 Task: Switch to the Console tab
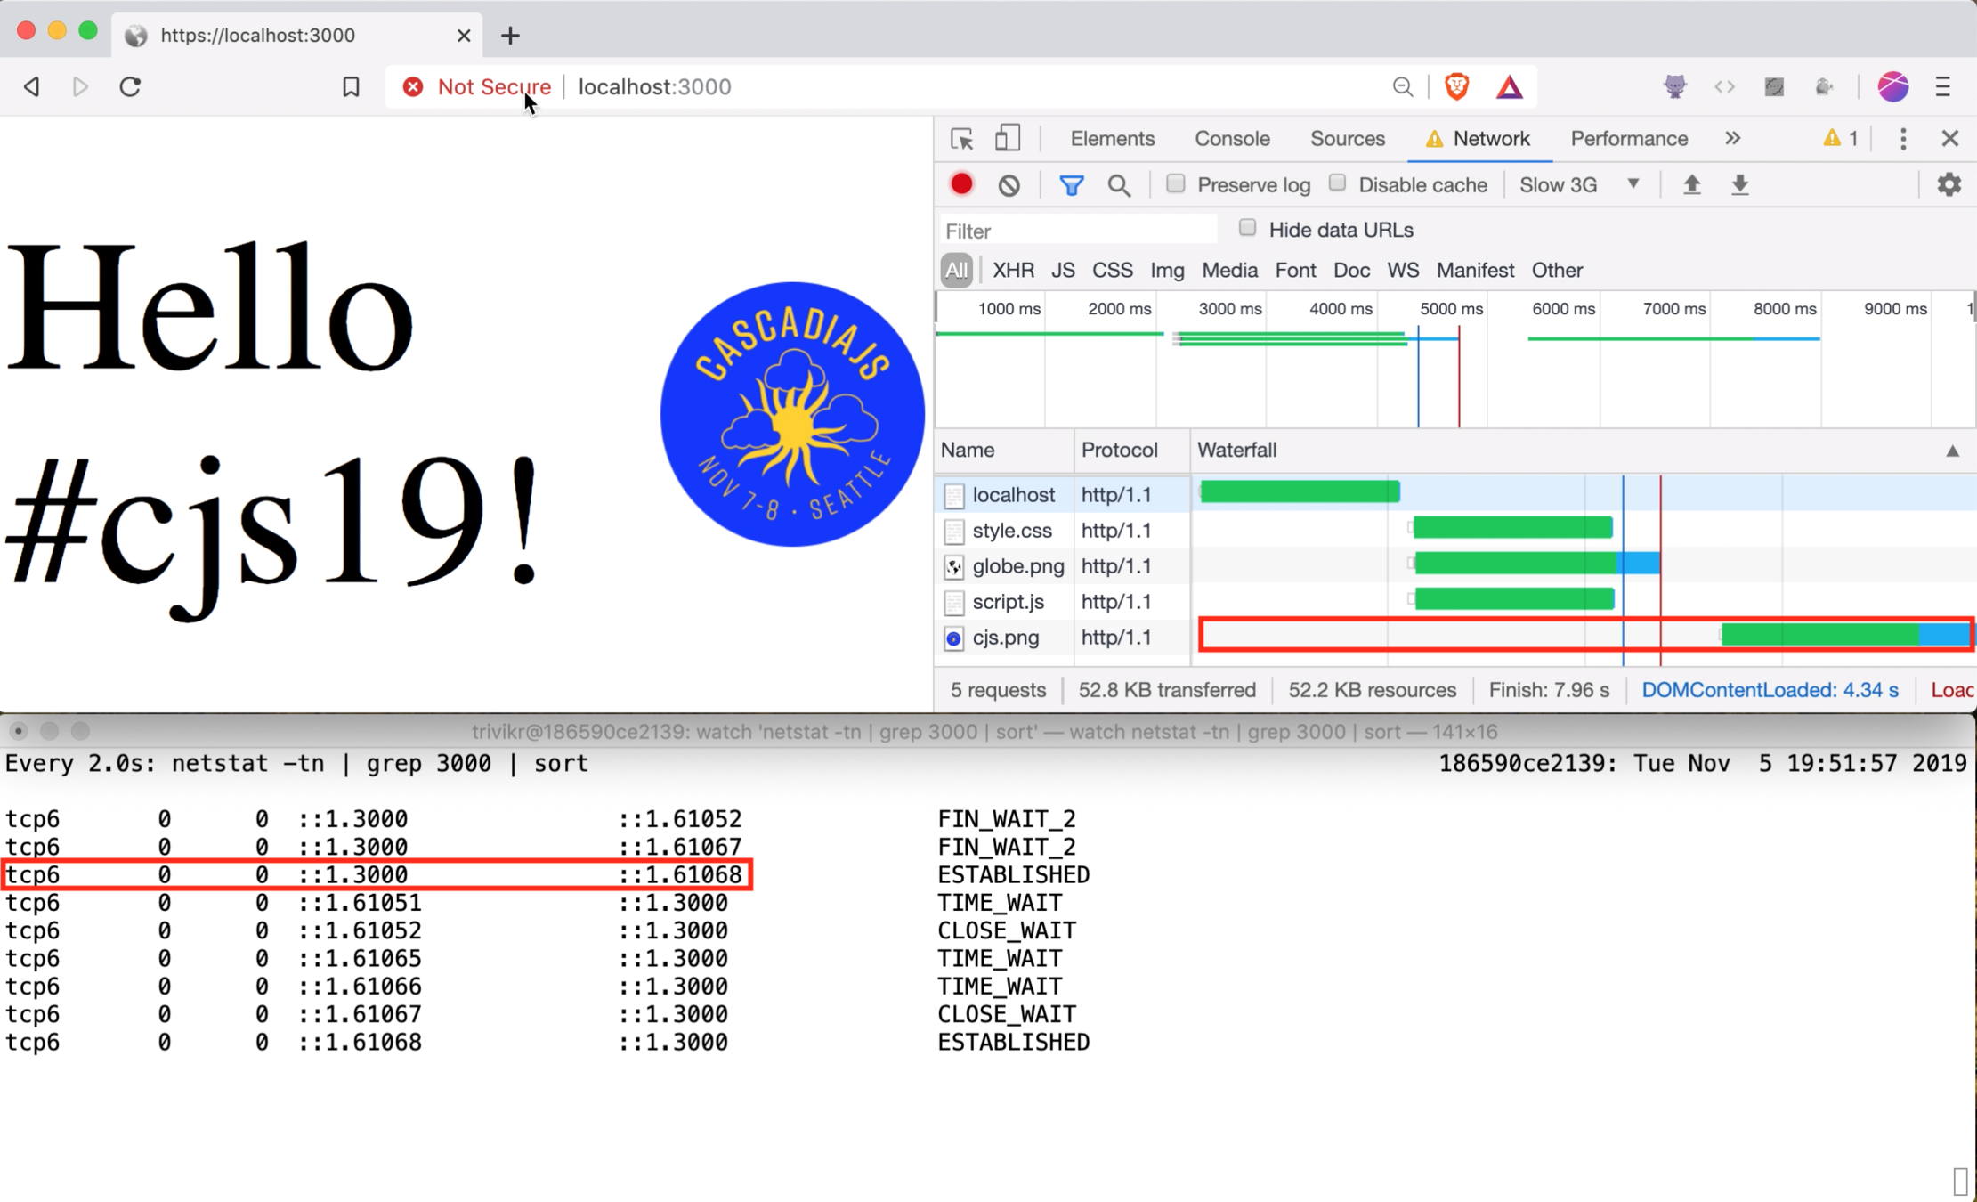pos(1231,139)
